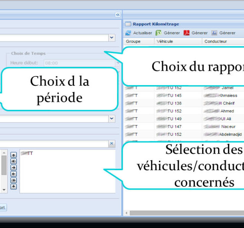This screenshot has width=244, height=228.
Task: Generate the report as Excel
Action: (159, 33)
